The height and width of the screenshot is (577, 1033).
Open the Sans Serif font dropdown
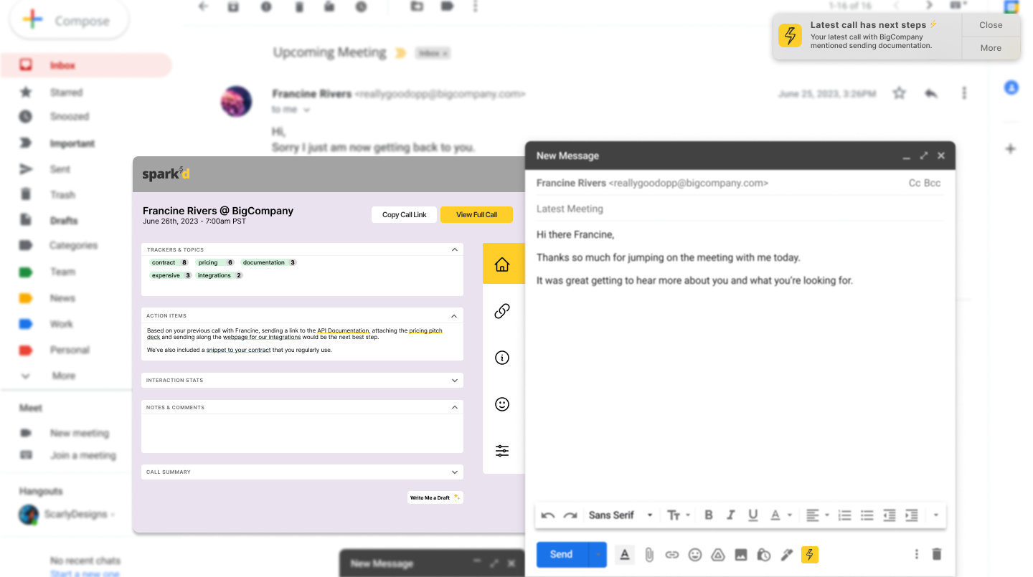point(621,515)
